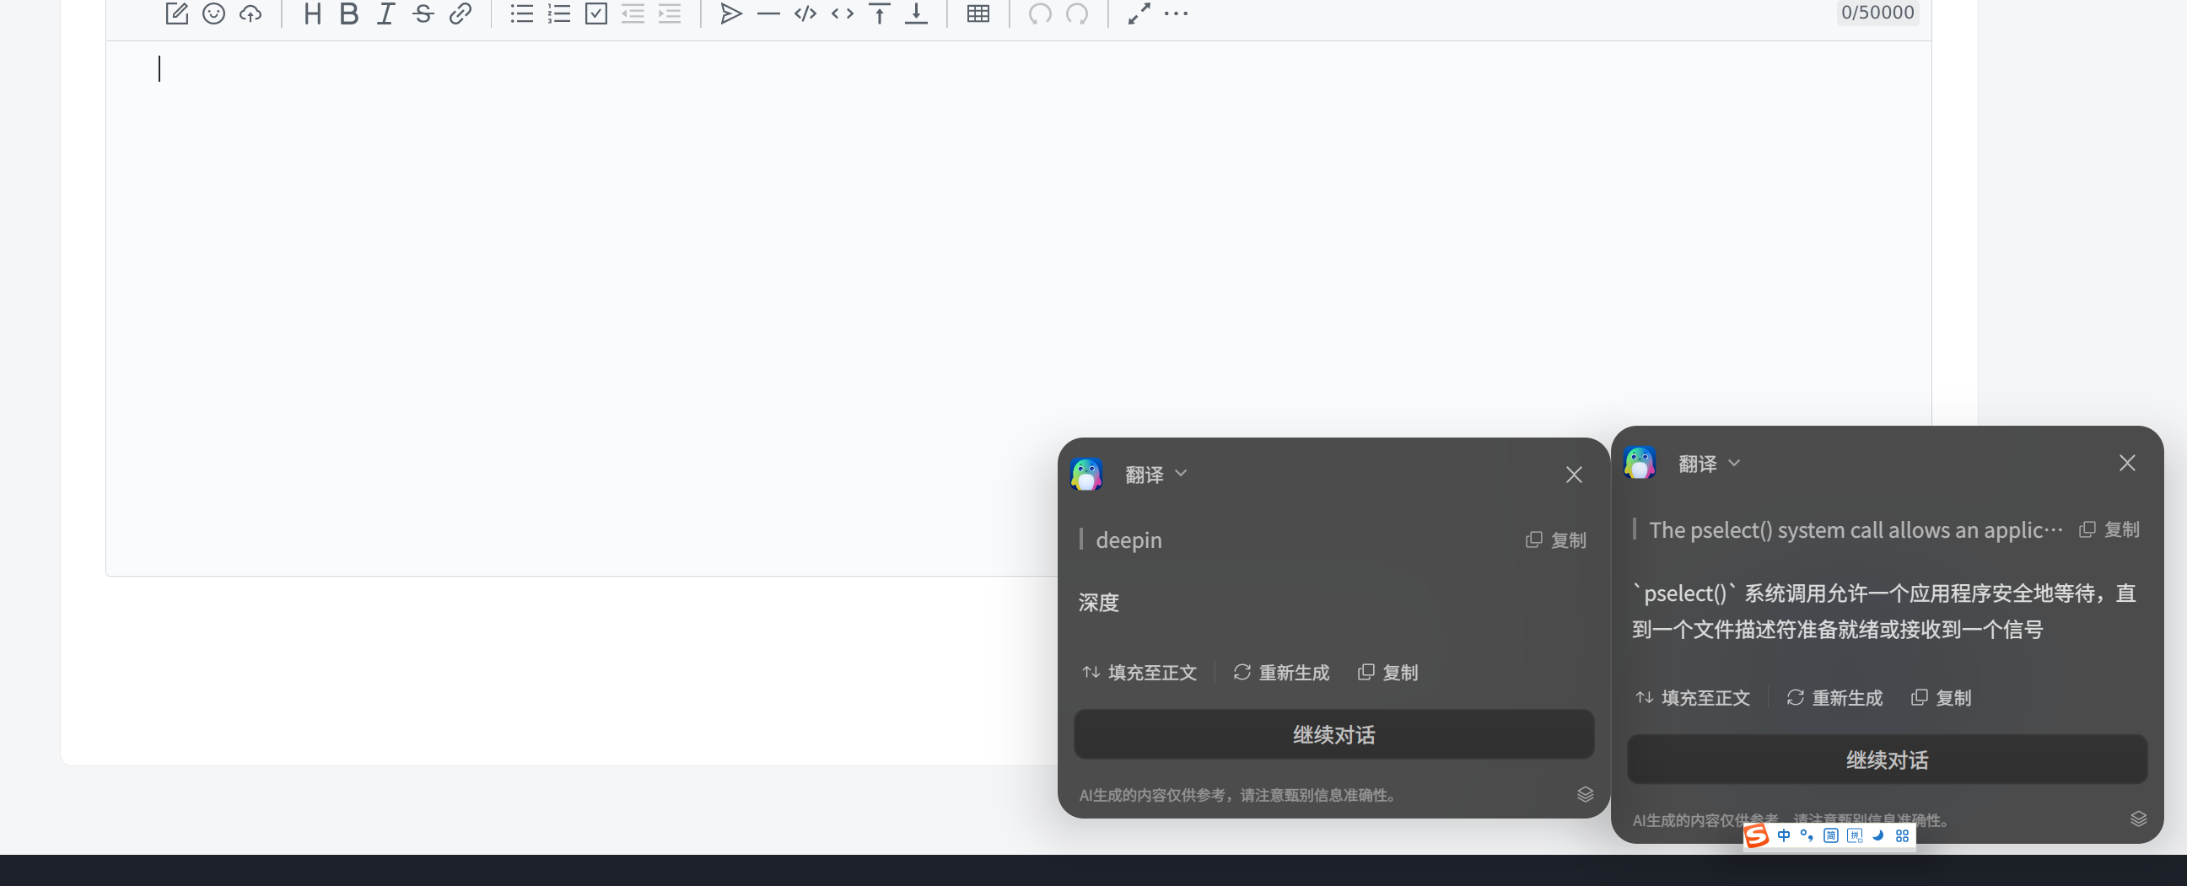Image resolution: width=2187 pixels, height=886 pixels.
Task: Insert a code block
Action: coord(805,13)
